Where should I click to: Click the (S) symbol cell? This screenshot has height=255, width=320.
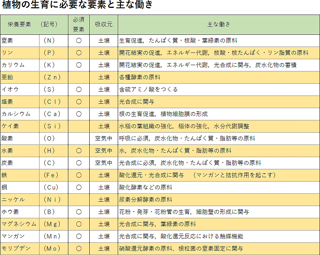pos(54,90)
